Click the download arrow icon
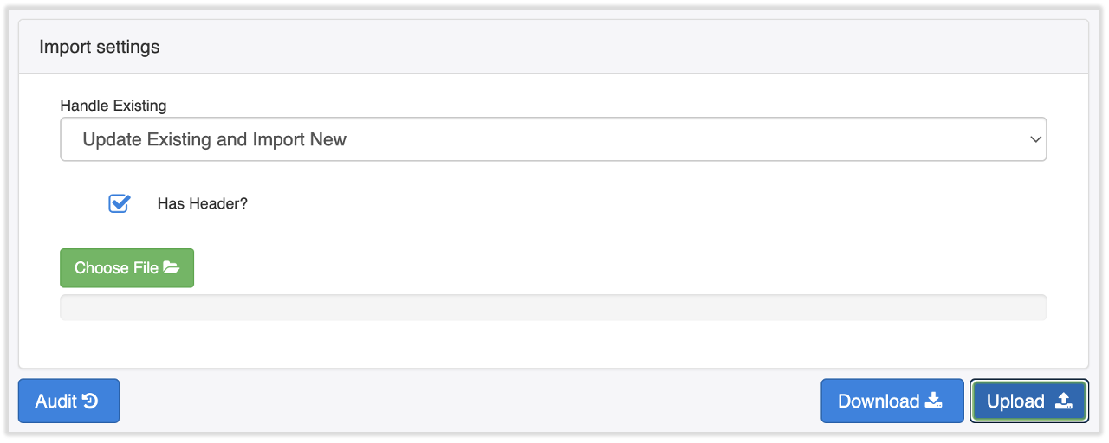Image resolution: width=1109 pixels, height=443 pixels. point(933,401)
